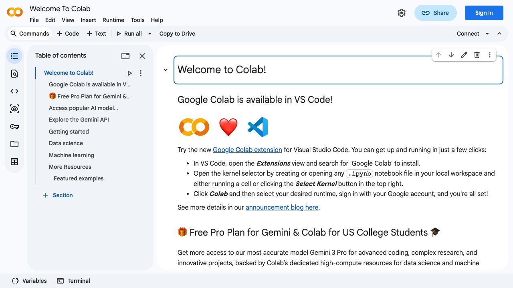The width and height of the screenshot is (513, 288).
Task: Open the Google Colab extension link
Action: (247, 150)
